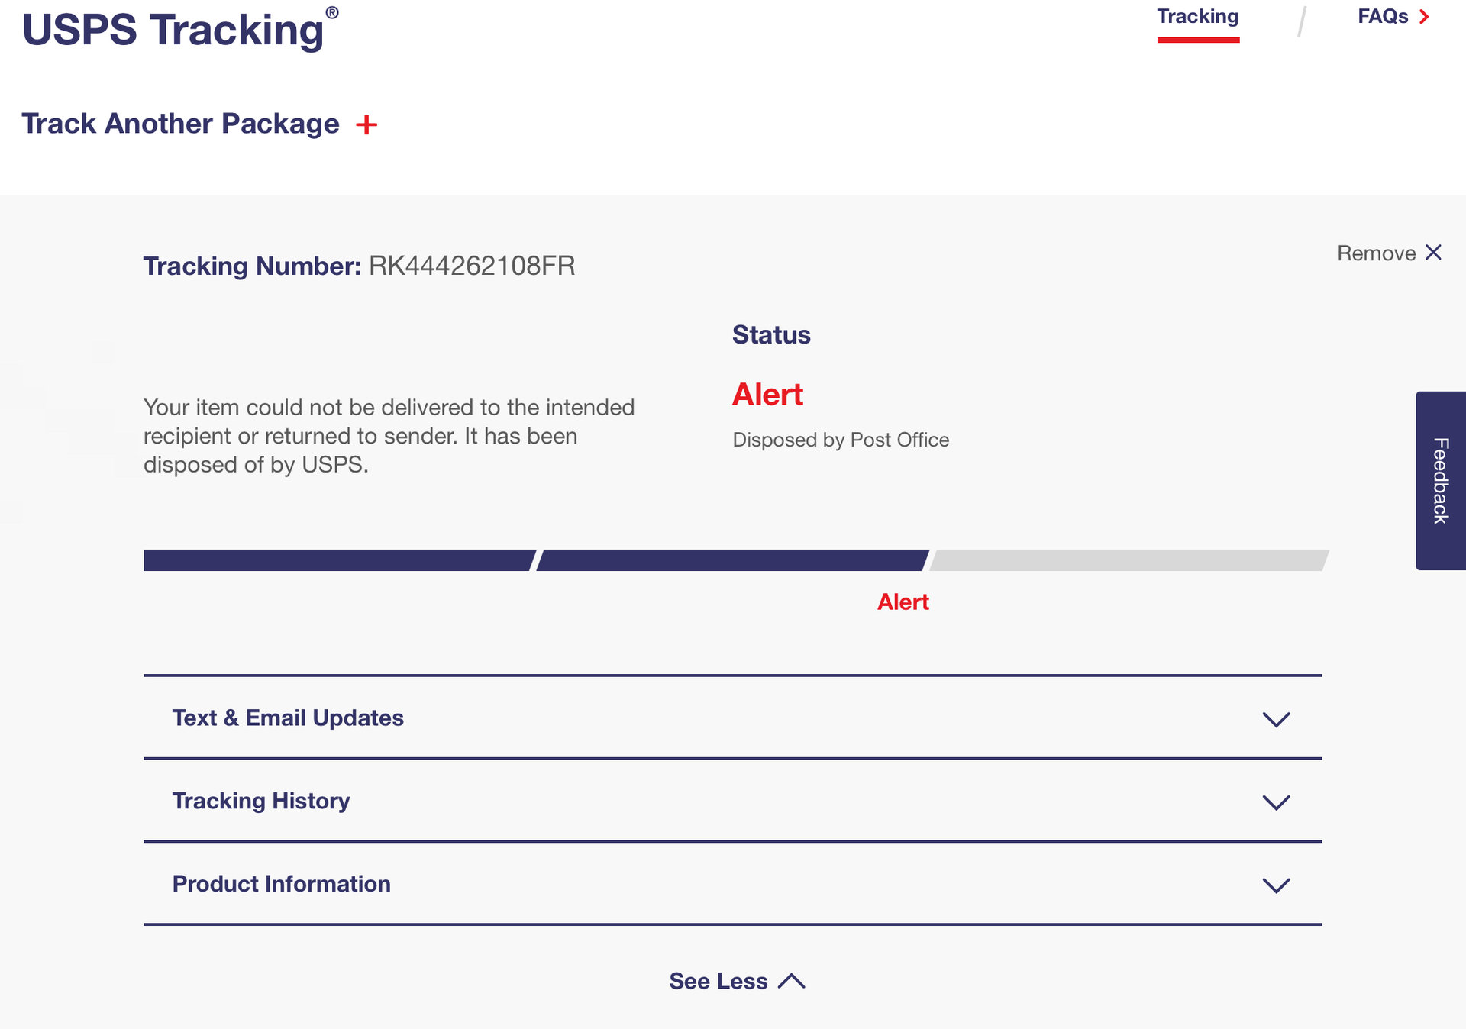Expand the Tracking History chevron
Screen dimensions: 1466x1029
[1276, 802]
